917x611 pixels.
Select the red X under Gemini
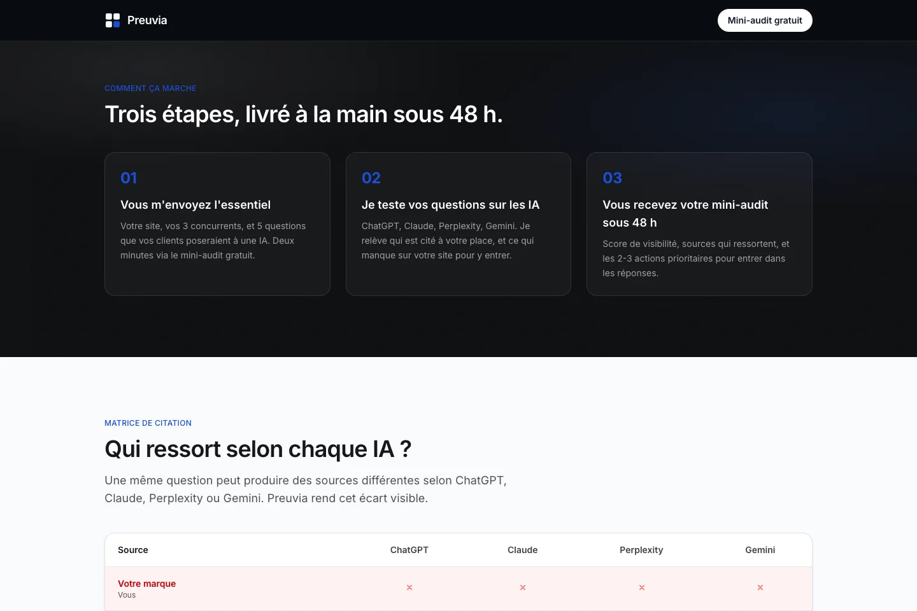point(760,587)
